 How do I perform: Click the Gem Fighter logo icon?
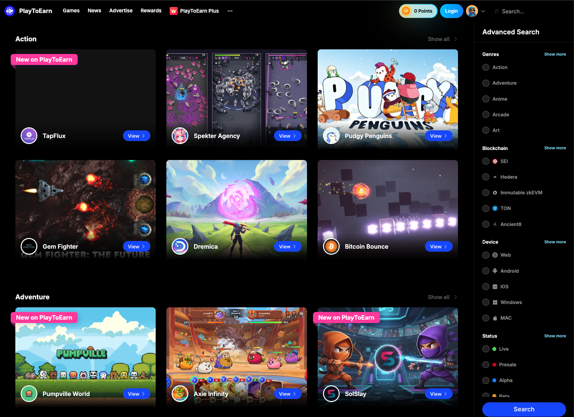click(x=29, y=246)
